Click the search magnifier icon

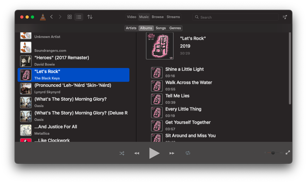197,17
